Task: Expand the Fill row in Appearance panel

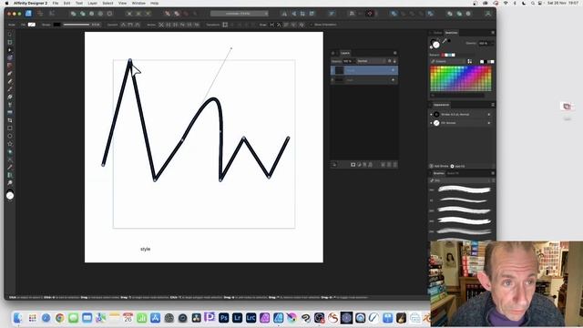Action: [431, 123]
